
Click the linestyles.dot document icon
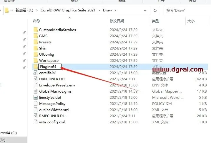36,97
